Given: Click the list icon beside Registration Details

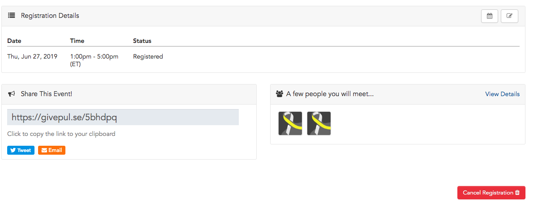Looking at the screenshot, I should pos(12,16).
